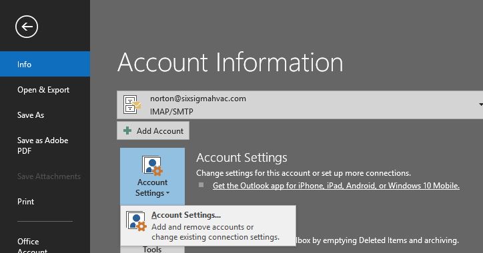483x253 pixels.
Task: Open the Account Settings tile dropdown
Action: point(153,176)
